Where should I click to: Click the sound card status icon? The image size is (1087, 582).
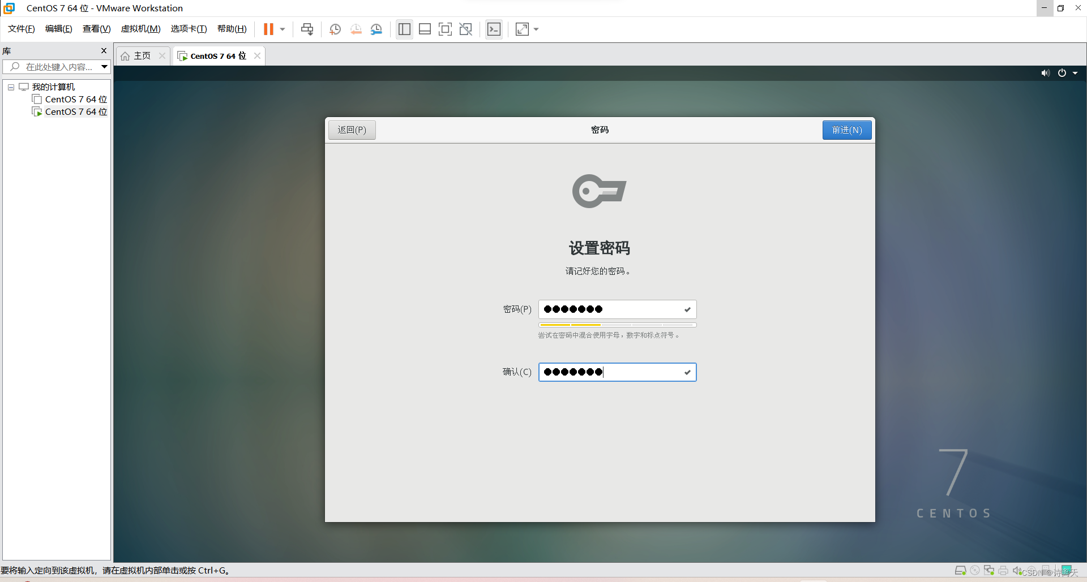(x=1017, y=571)
